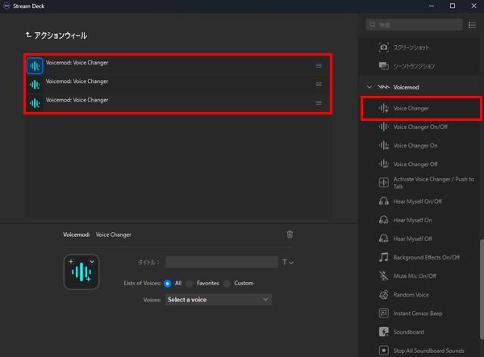The height and width of the screenshot is (357, 484).
Task: Click the screenshot action camera icon
Action: 383,48
